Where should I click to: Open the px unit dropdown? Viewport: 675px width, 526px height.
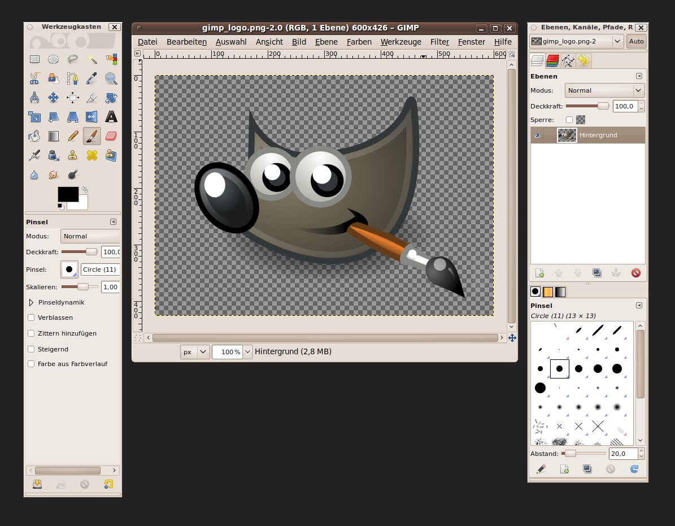[x=195, y=352]
